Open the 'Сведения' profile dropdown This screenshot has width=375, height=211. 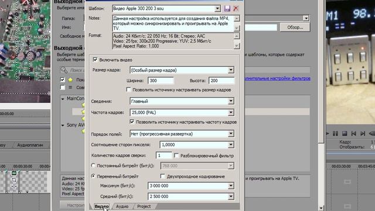coord(231,101)
